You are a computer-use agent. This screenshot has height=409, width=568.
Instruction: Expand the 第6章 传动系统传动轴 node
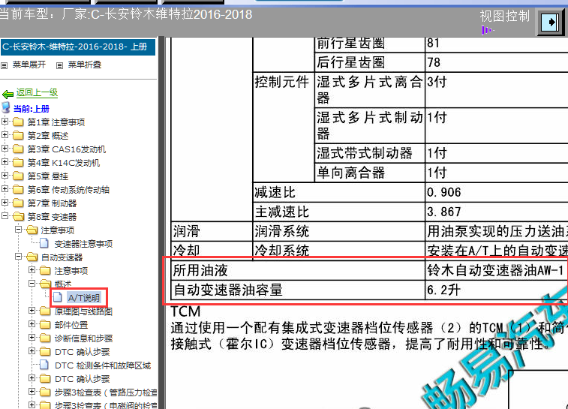(x=5, y=189)
